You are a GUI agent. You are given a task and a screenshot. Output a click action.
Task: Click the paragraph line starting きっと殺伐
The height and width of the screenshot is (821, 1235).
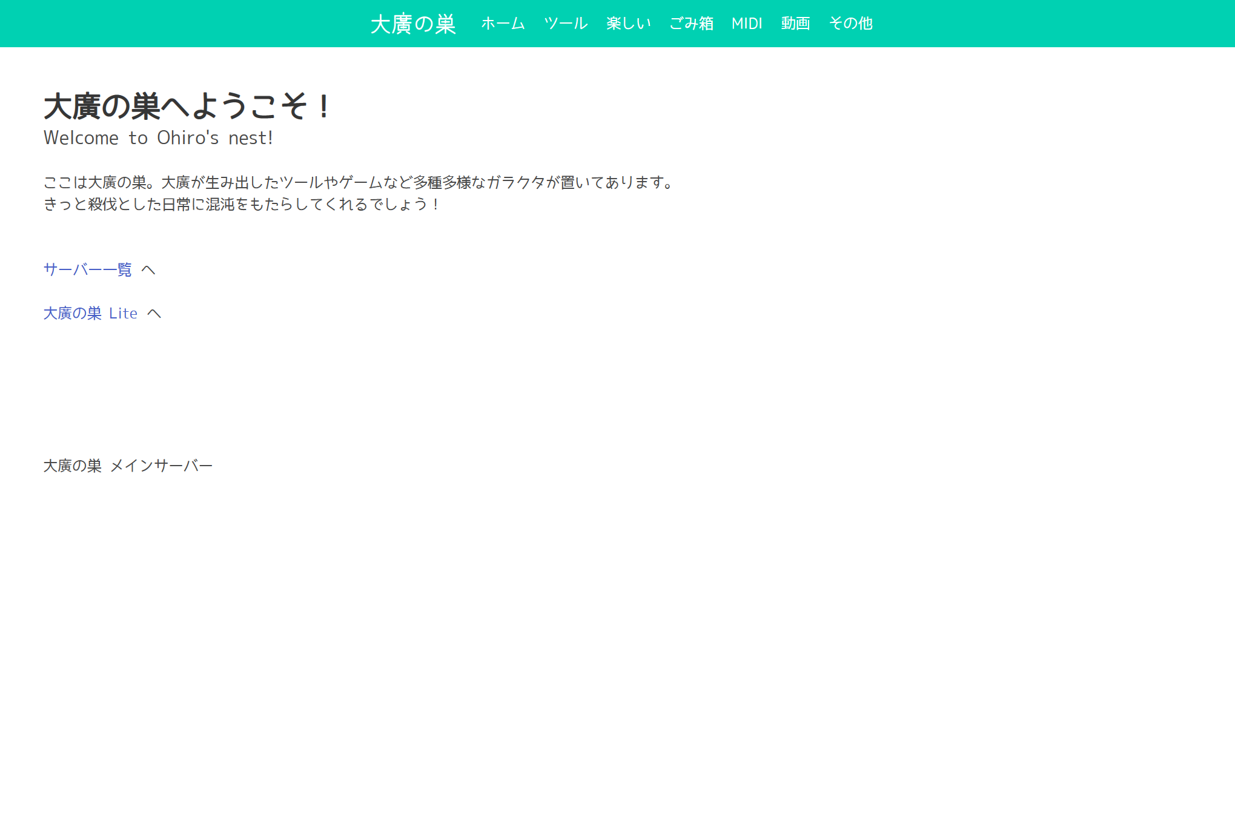[x=241, y=204]
